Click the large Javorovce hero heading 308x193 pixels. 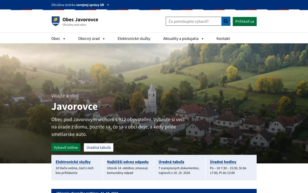pos(74,107)
